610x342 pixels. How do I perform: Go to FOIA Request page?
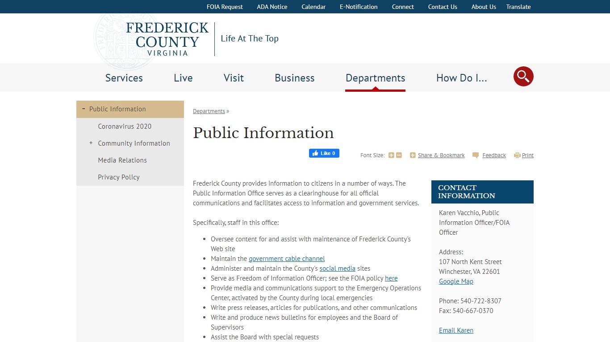pos(225,7)
